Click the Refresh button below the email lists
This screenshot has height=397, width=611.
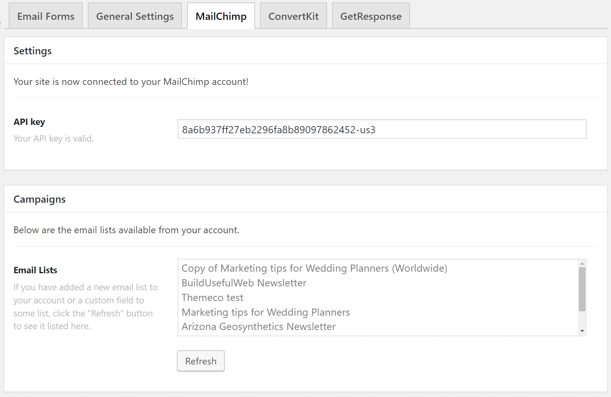201,361
